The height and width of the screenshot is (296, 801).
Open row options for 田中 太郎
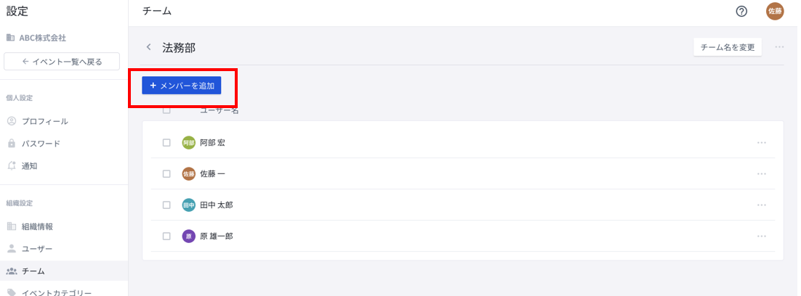pyautogui.click(x=762, y=205)
